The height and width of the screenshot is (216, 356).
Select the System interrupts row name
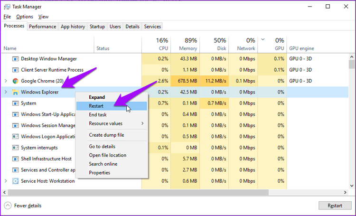click(39, 148)
